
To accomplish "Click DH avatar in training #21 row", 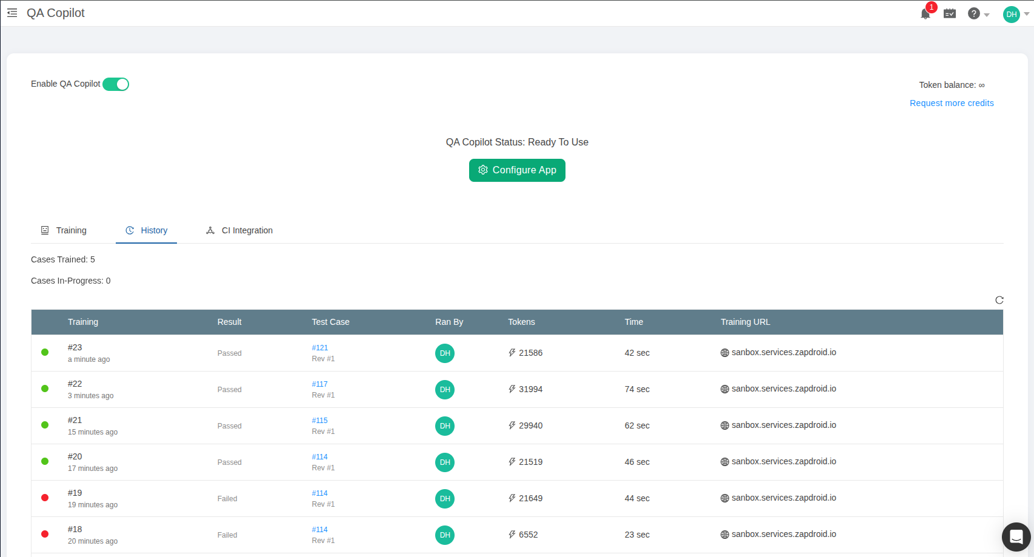I will click(x=445, y=426).
